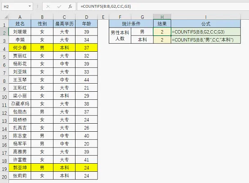249x183 pixels.
Task: Select cell with name 陆桥桥
Action: click(x=20, y=120)
